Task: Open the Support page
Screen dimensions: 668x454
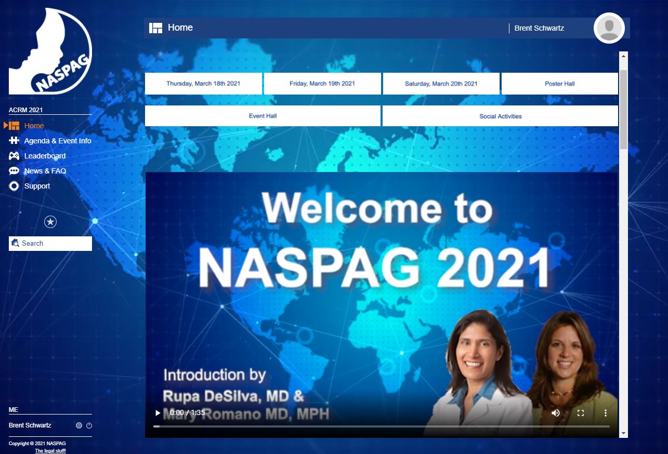Action: coord(37,186)
